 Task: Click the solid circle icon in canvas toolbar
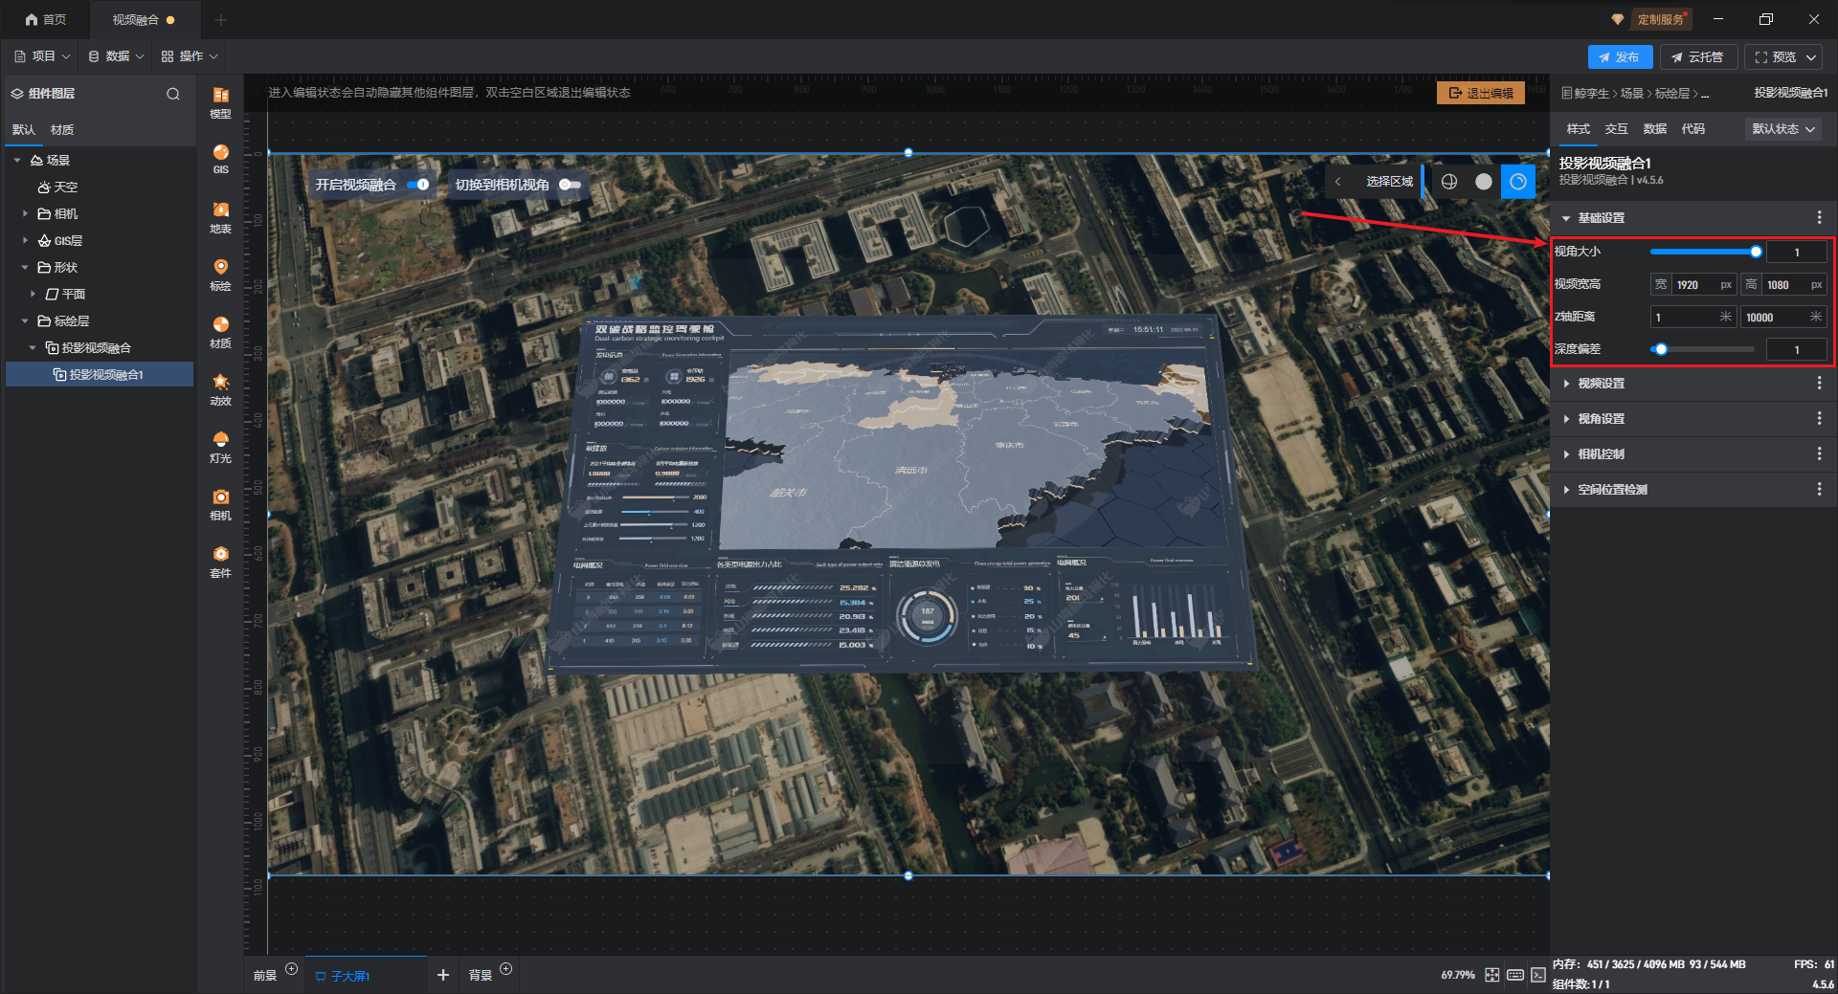tap(1484, 182)
